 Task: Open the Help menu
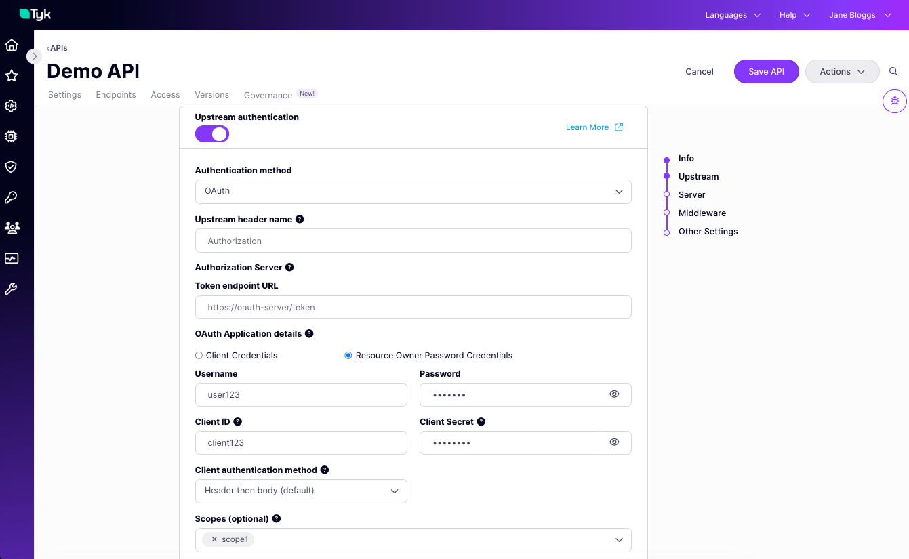795,15
